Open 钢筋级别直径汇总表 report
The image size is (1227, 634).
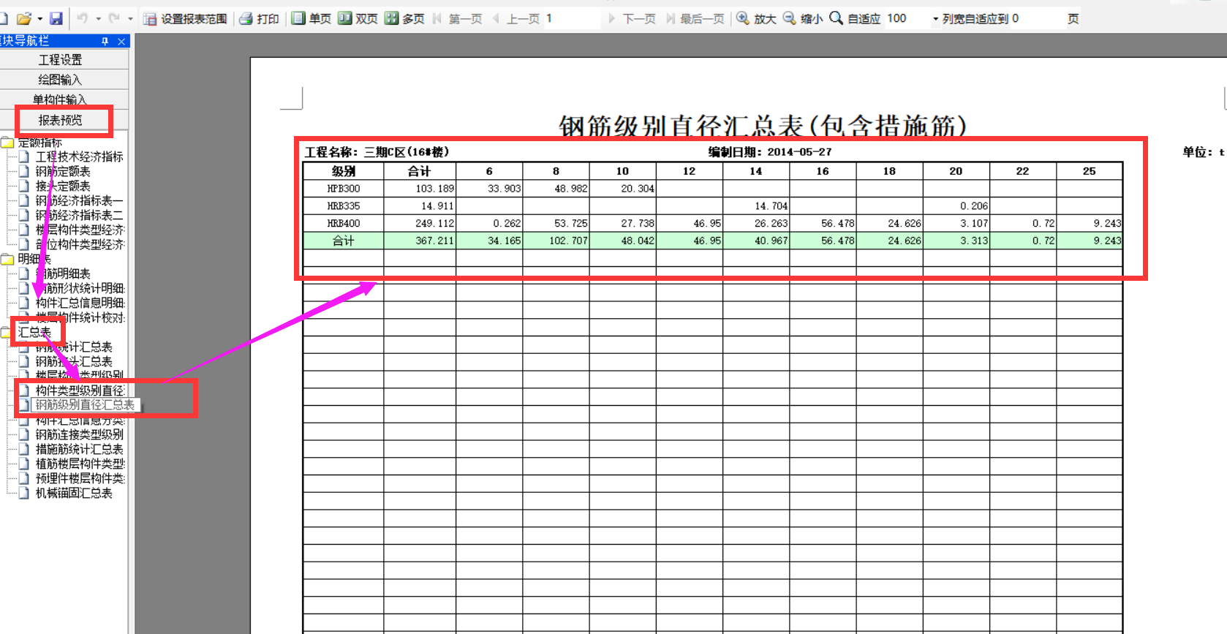tap(85, 404)
